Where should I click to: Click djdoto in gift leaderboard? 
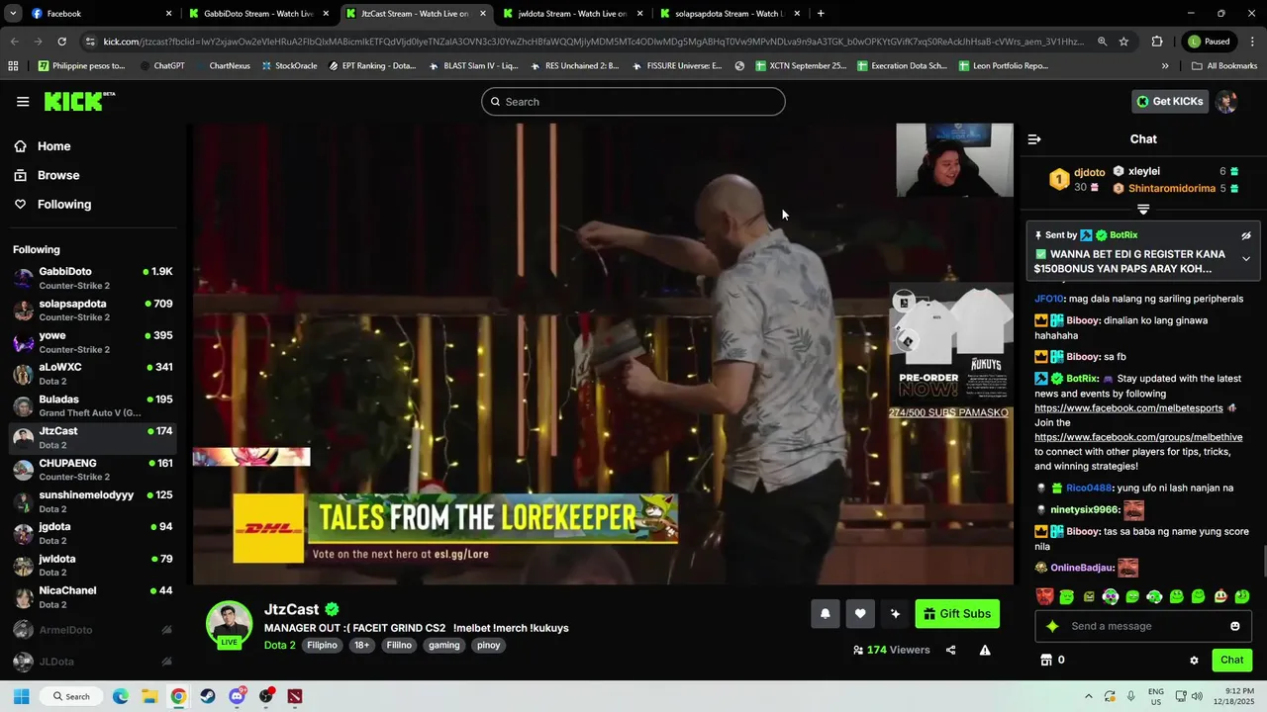[x=1089, y=172]
